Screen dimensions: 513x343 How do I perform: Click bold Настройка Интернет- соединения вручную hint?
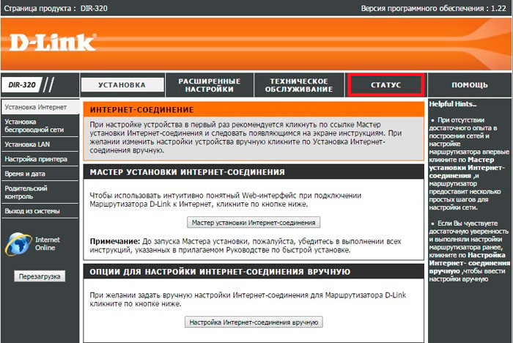coord(470,263)
